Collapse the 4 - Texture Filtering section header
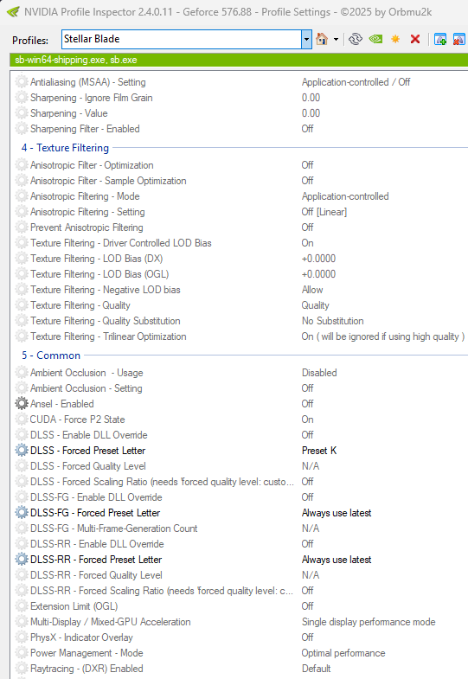The height and width of the screenshot is (679, 468). pos(66,148)
